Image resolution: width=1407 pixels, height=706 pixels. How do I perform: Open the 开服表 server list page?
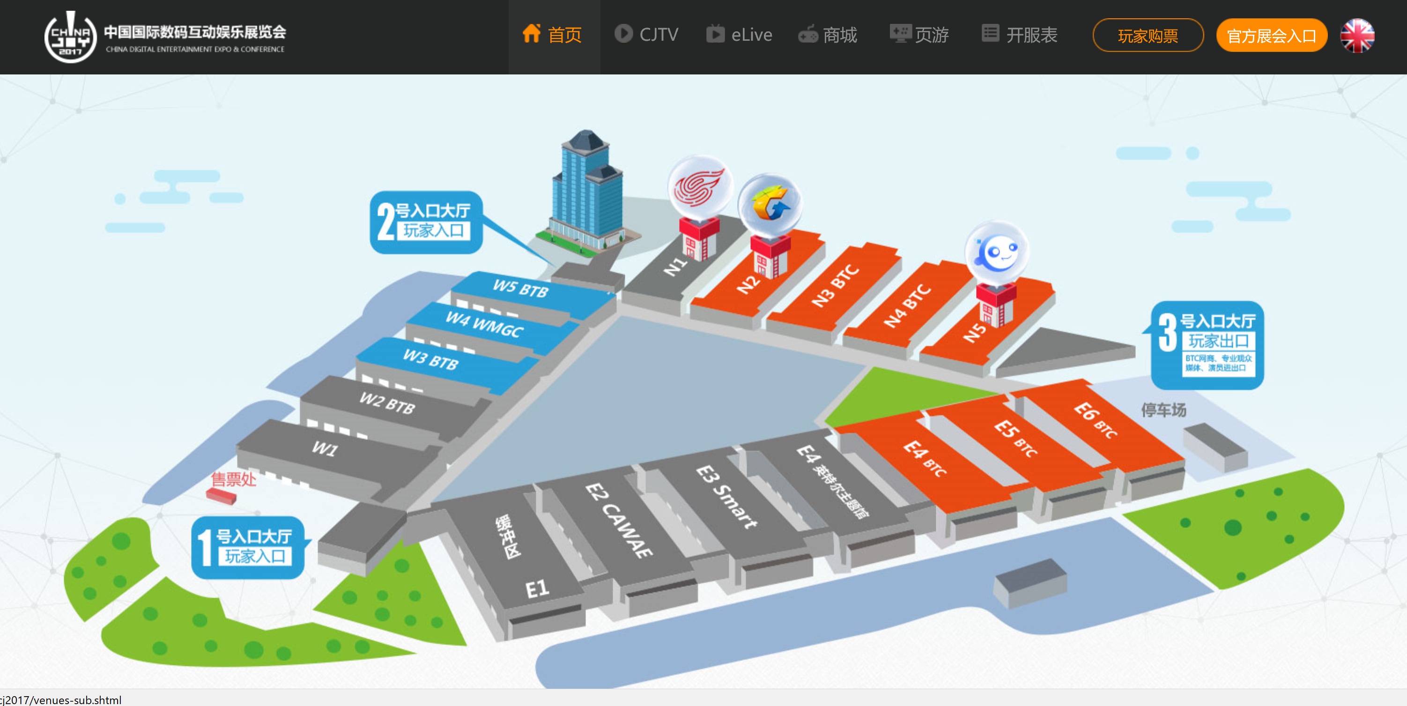[x=1019, y=36]
